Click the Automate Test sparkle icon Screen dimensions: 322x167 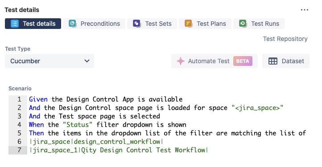(x=181, y=61)
